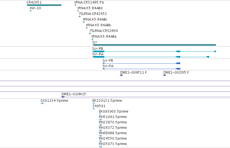The height and width of the screenshot is (148, 230).
Task: Click the tRNA:CR31485:Psi label
Action: click(x=89, y=2)
